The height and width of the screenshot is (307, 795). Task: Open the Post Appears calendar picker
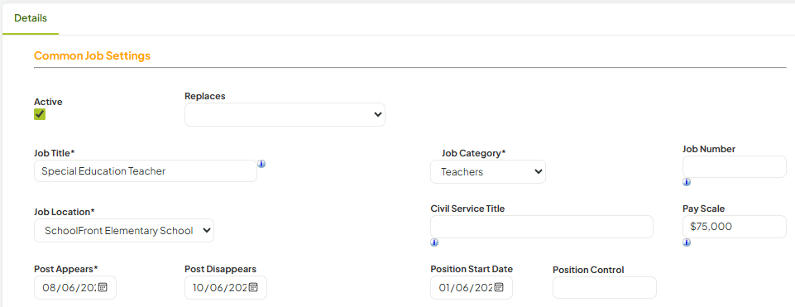tap(103, 287)
